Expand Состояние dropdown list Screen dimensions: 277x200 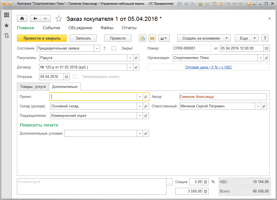[x=97, y=48]
